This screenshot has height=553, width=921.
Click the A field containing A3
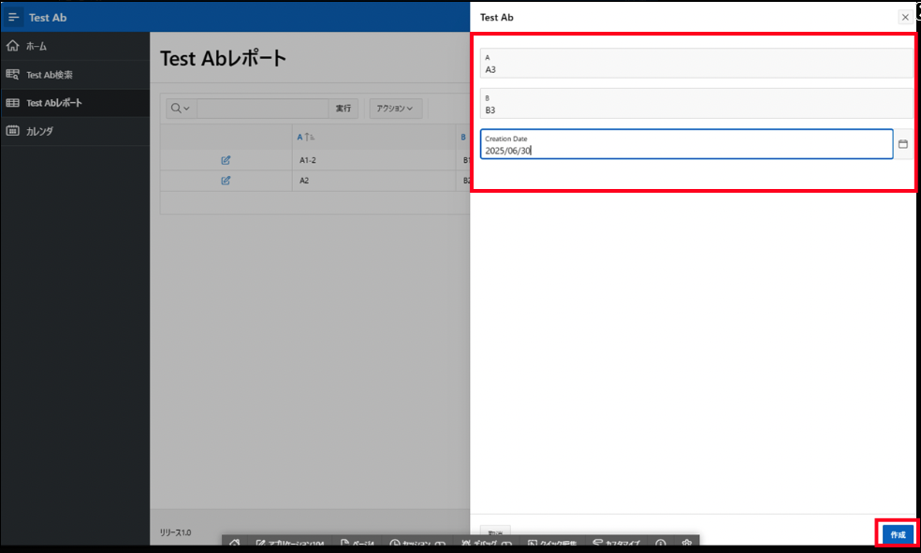pos(695,64)
